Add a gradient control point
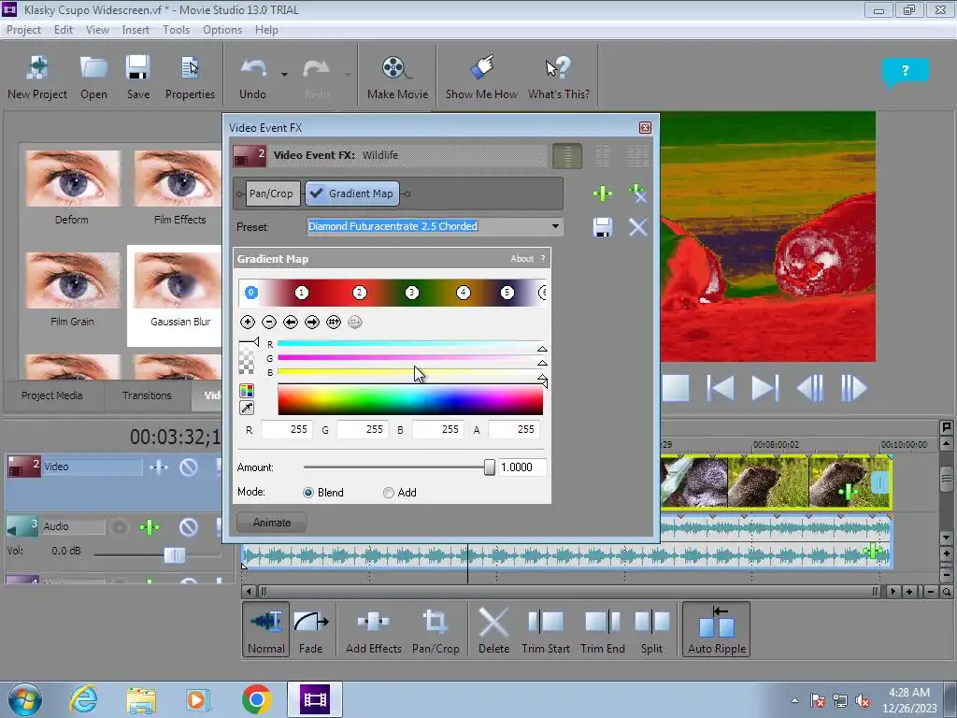Screen dimensions: 957x718 click(247, 322)
